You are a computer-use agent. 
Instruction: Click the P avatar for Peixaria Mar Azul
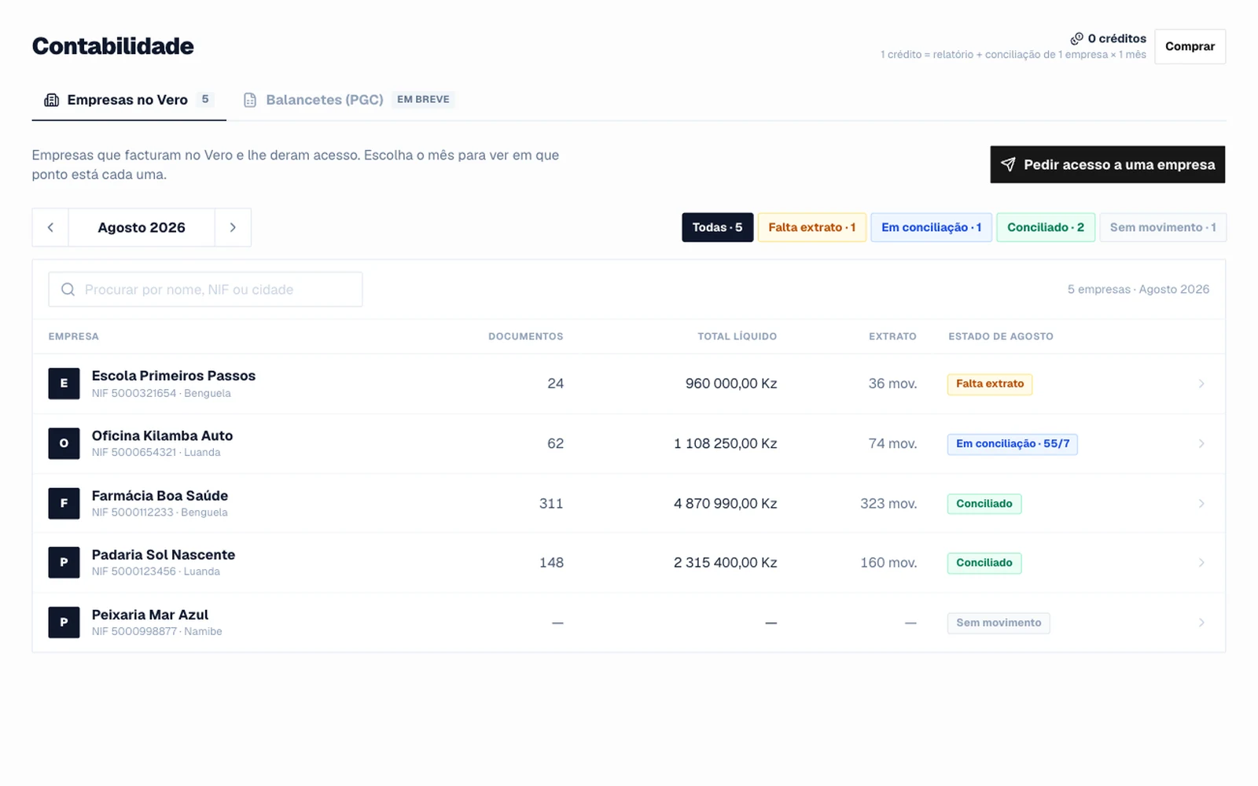[x=64, y=623]
